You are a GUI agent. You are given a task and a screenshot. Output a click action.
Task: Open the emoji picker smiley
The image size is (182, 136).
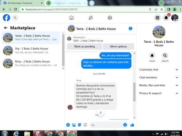coord(125,125)
